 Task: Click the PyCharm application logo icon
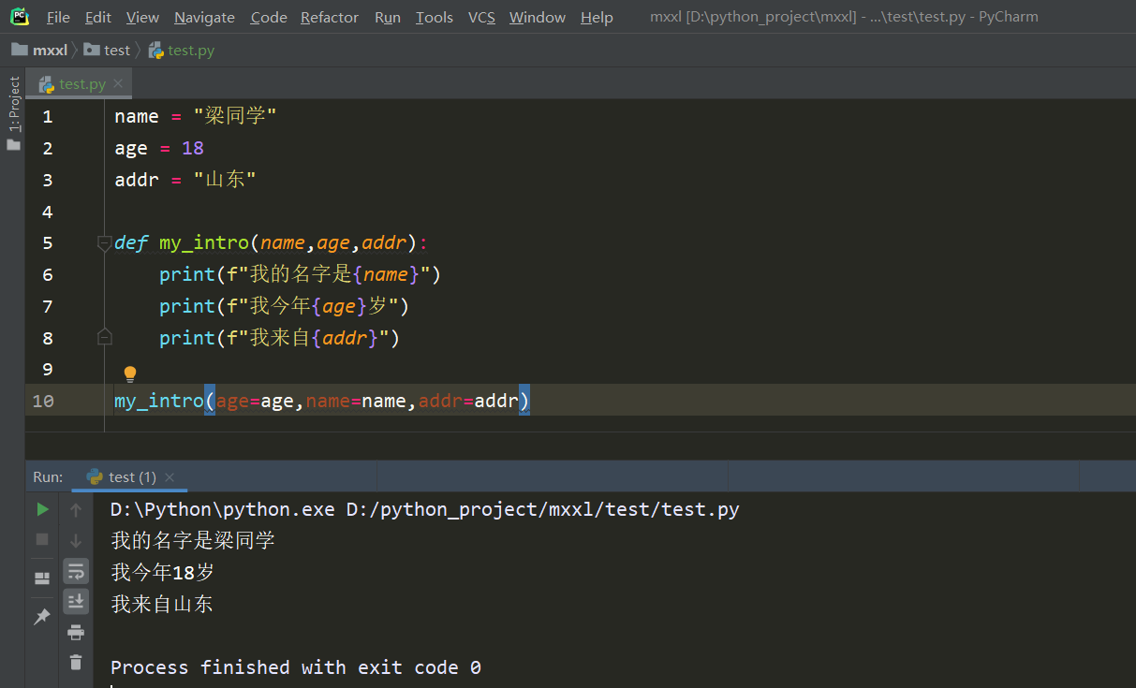(20, 17)
